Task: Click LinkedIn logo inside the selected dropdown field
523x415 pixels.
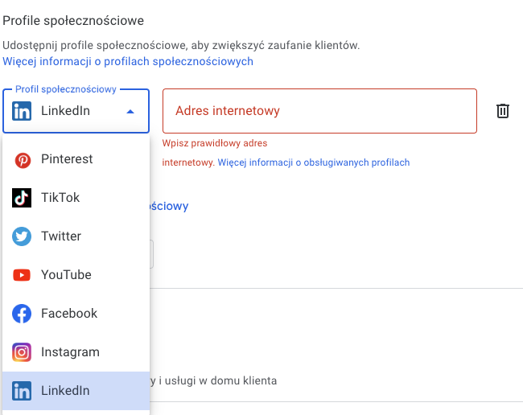Action: click(x=22, y=111)
